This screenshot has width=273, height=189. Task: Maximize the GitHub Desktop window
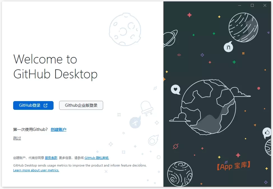point(252,5)
